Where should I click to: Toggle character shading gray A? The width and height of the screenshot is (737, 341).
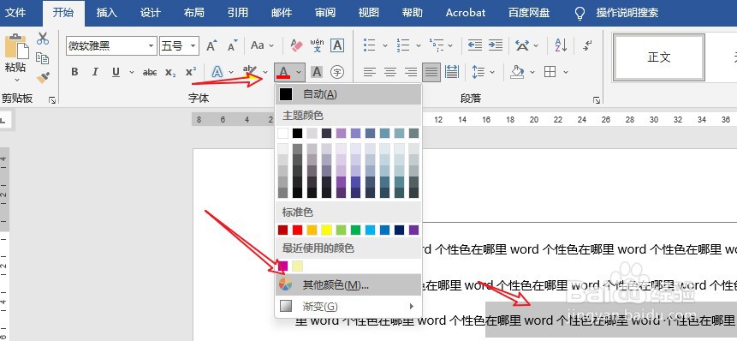(x=317, y=72)
